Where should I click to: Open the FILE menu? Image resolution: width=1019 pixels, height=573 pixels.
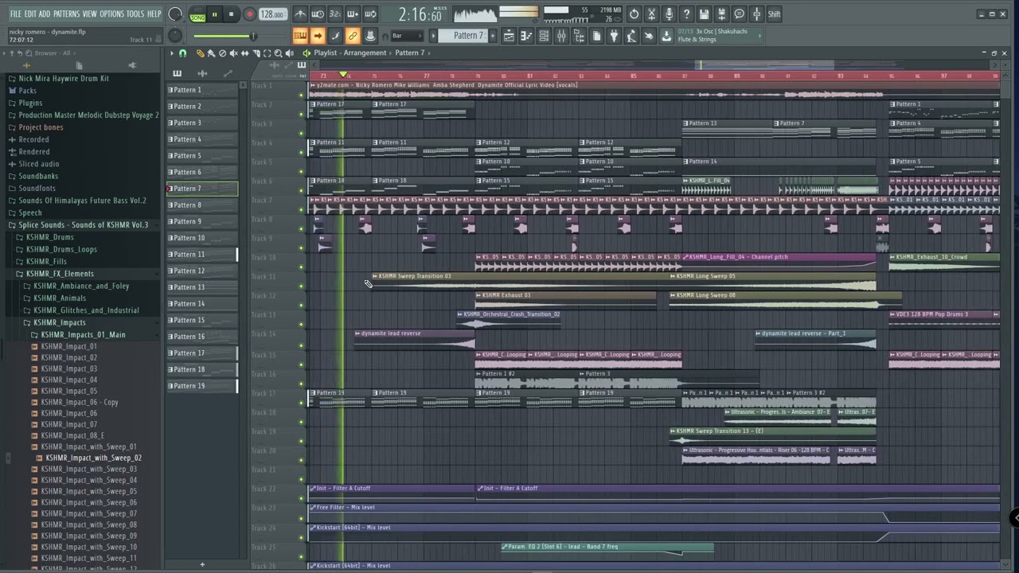pos(15,14)
